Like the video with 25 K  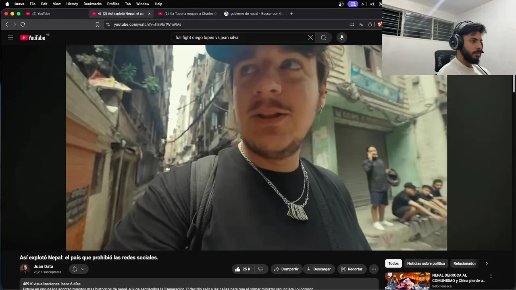click(243, 269)
